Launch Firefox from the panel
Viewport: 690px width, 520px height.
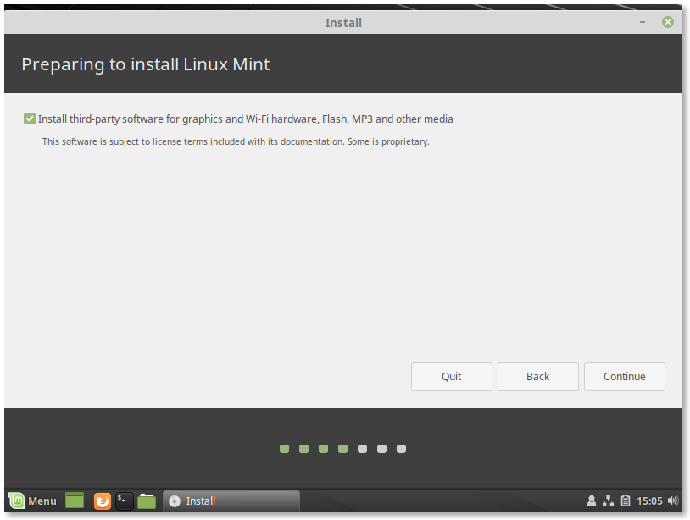click(102, 501)
